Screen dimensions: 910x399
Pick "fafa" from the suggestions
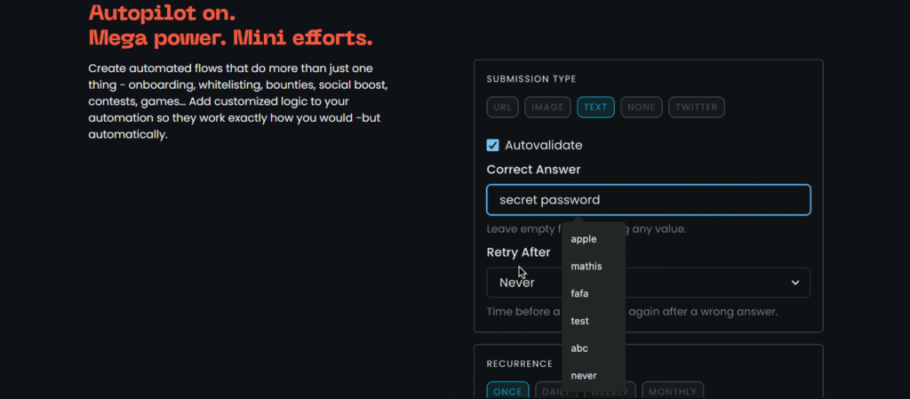tap(580, 293)
